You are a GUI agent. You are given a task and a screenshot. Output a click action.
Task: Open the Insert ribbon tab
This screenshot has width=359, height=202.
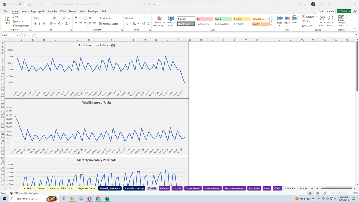[x=25, y=11]
